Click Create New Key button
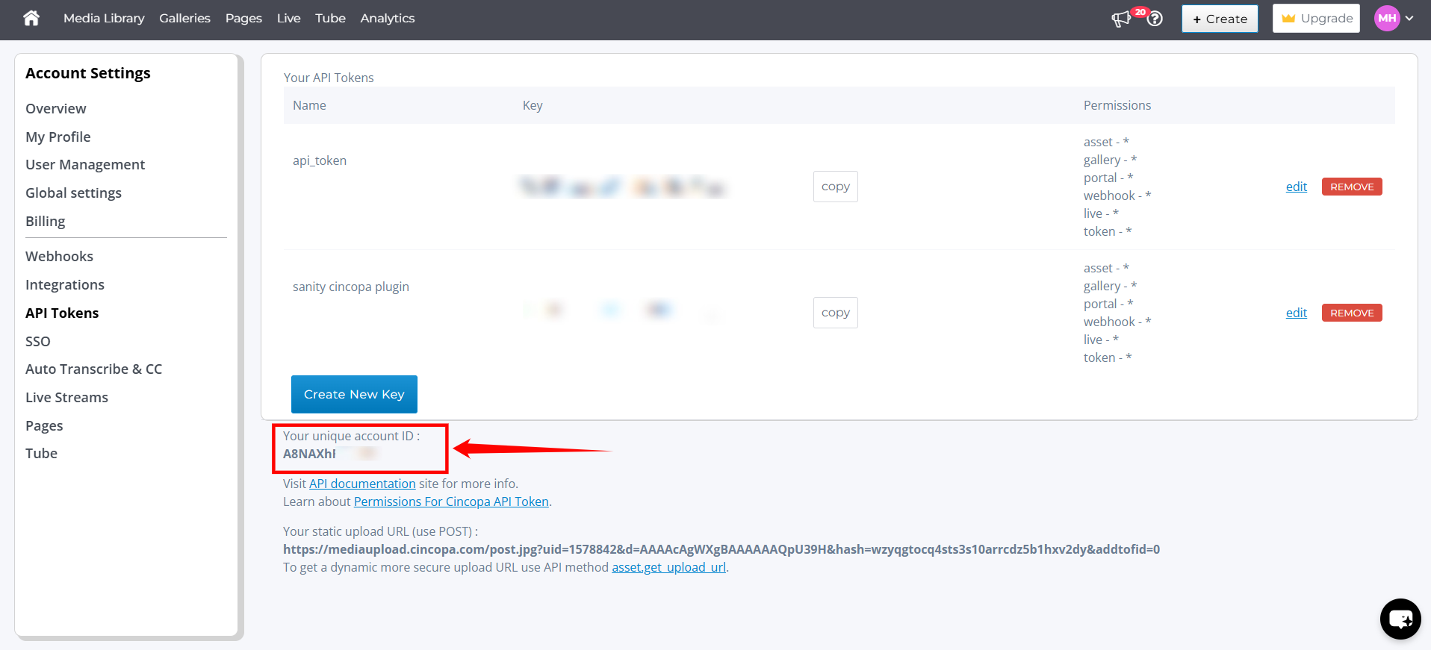1431x650 pixels. click(x=354, y=394)
